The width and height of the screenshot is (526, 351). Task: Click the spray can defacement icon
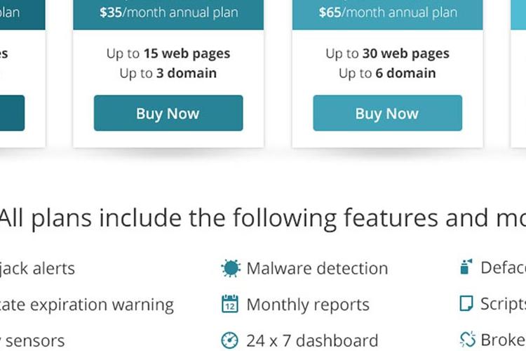pos(466,267)
